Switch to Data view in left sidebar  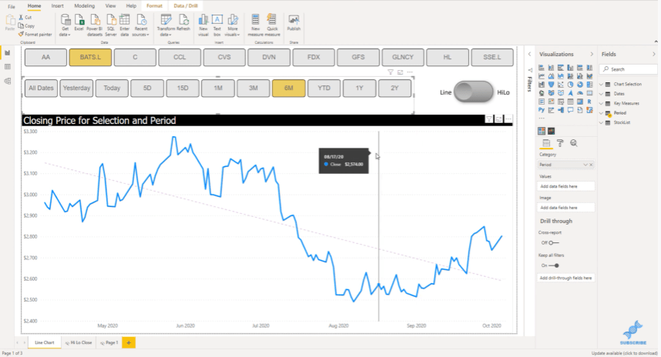pyautogui.click(x=8, y=67)
